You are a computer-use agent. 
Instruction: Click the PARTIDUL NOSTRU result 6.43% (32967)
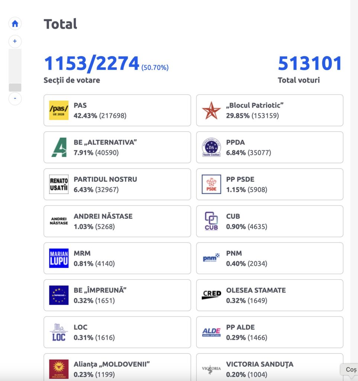[96, 189]
